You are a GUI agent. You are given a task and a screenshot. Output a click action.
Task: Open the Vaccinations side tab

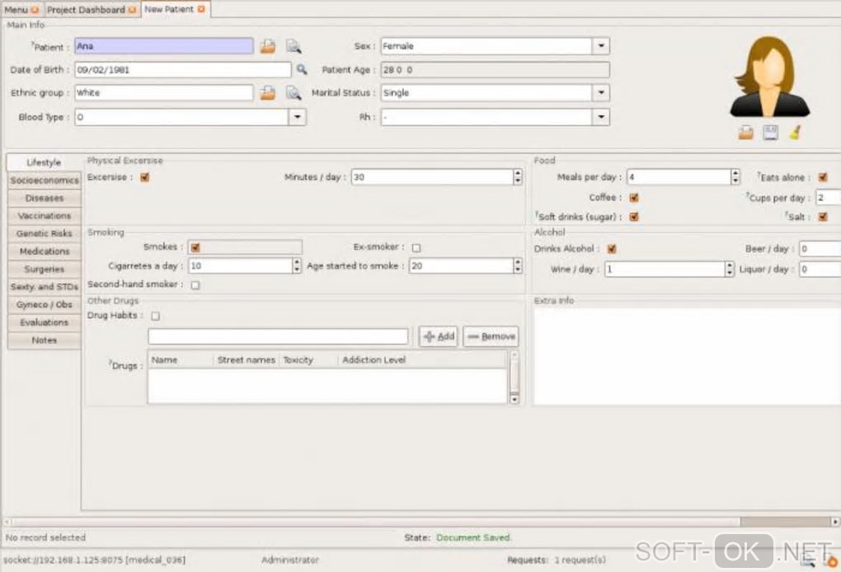[44, 215]
